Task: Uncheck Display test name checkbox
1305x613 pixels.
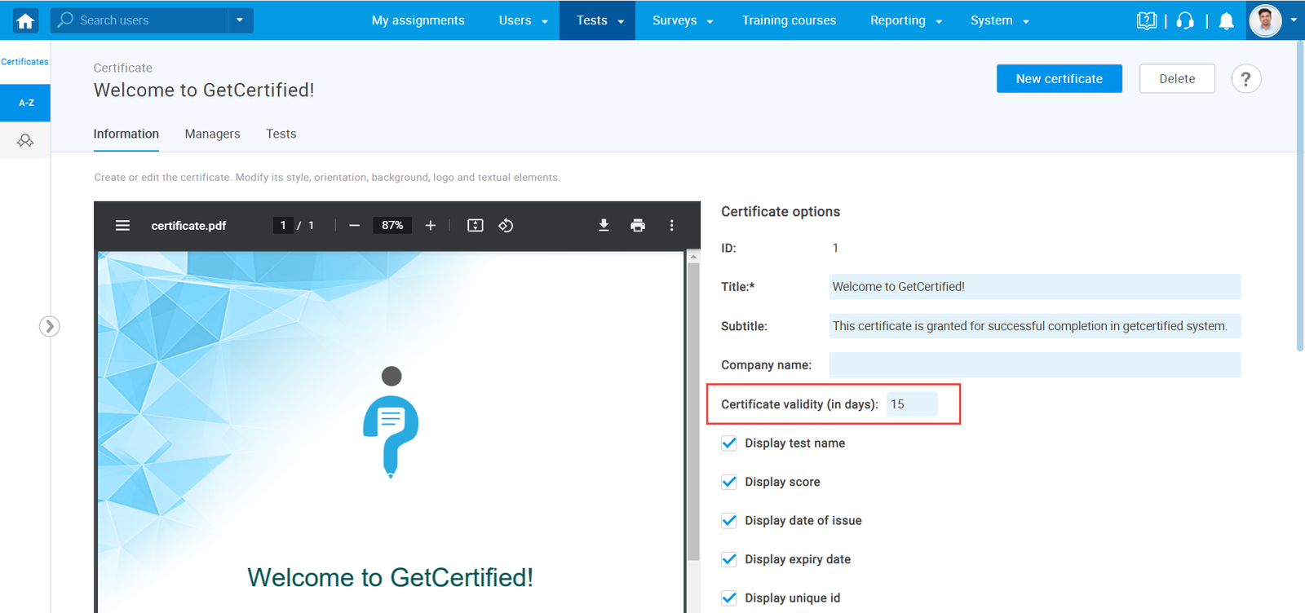Action: (x=729, y=443)
